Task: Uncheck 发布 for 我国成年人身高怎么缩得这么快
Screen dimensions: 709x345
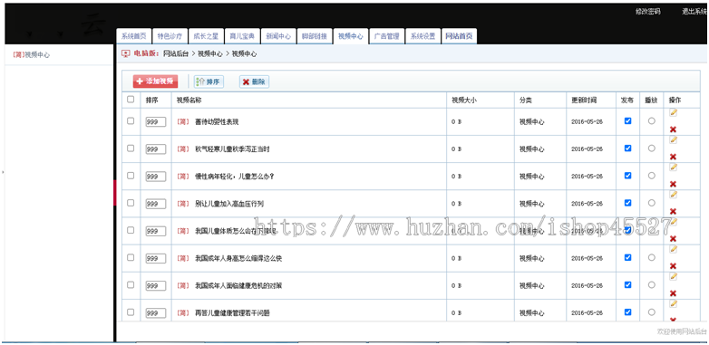Action: coord(627,257)
